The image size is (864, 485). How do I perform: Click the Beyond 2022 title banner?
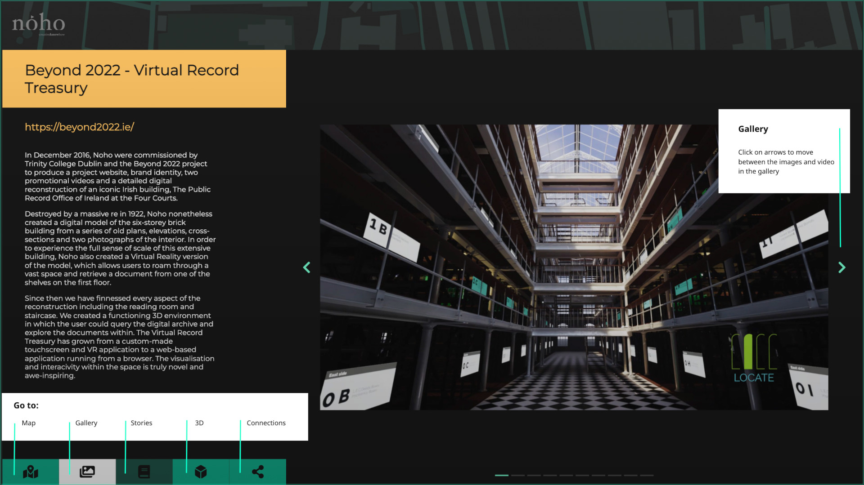click(x=144, y=79)
